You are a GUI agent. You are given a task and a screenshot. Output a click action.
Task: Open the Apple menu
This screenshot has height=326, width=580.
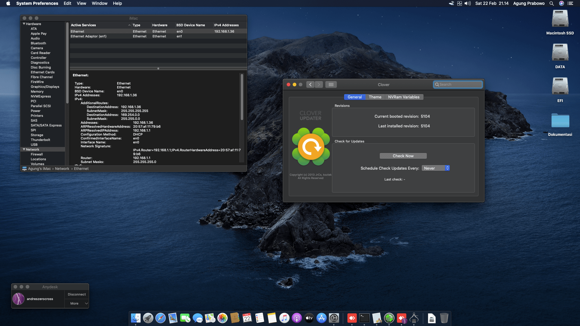(8, 3)
